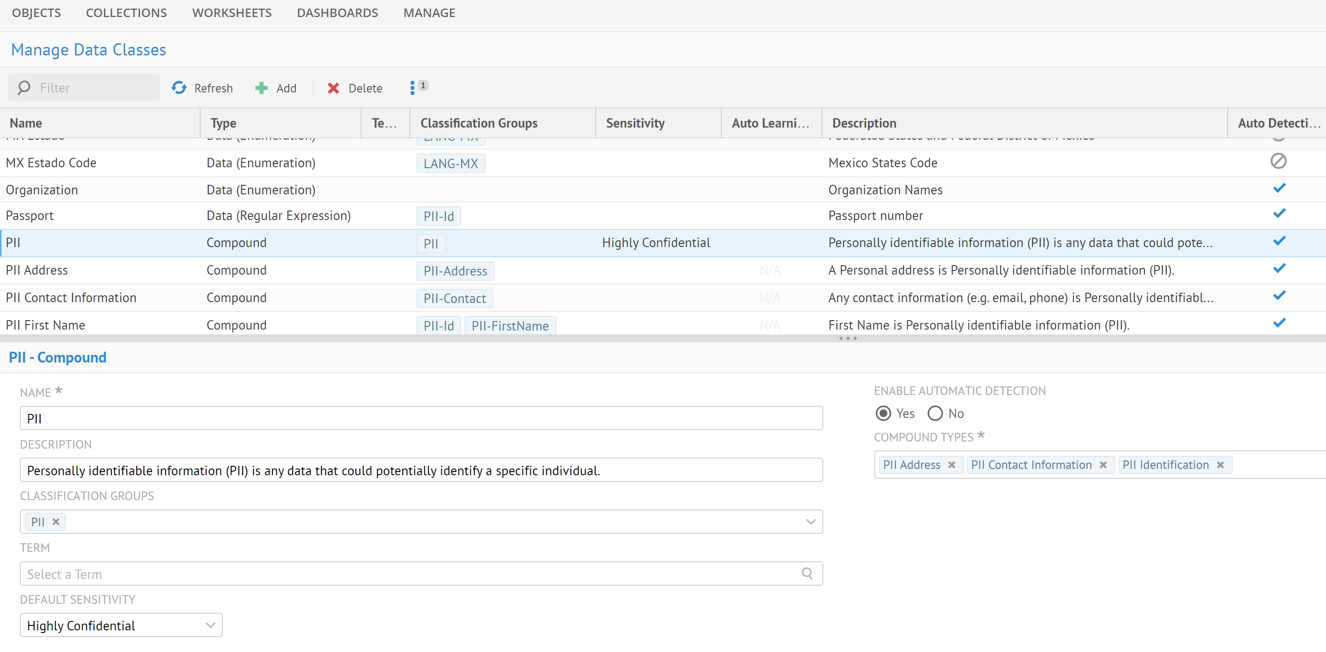The image size is (1326, 652).
Task: Click the PII-Address classification group tag
Action: point(455,271)
